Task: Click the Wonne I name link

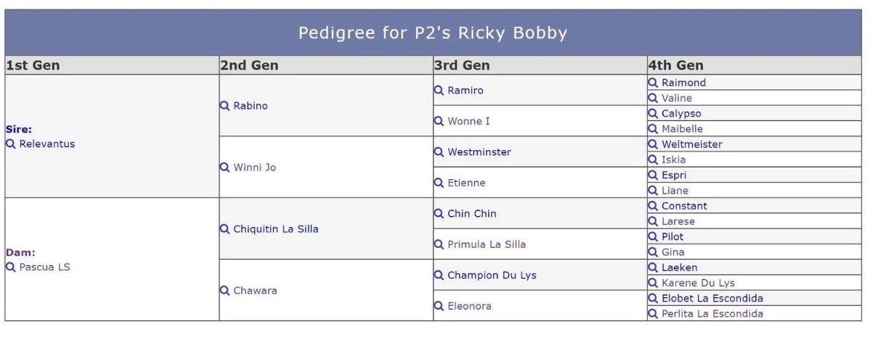Action: point(469,121)
